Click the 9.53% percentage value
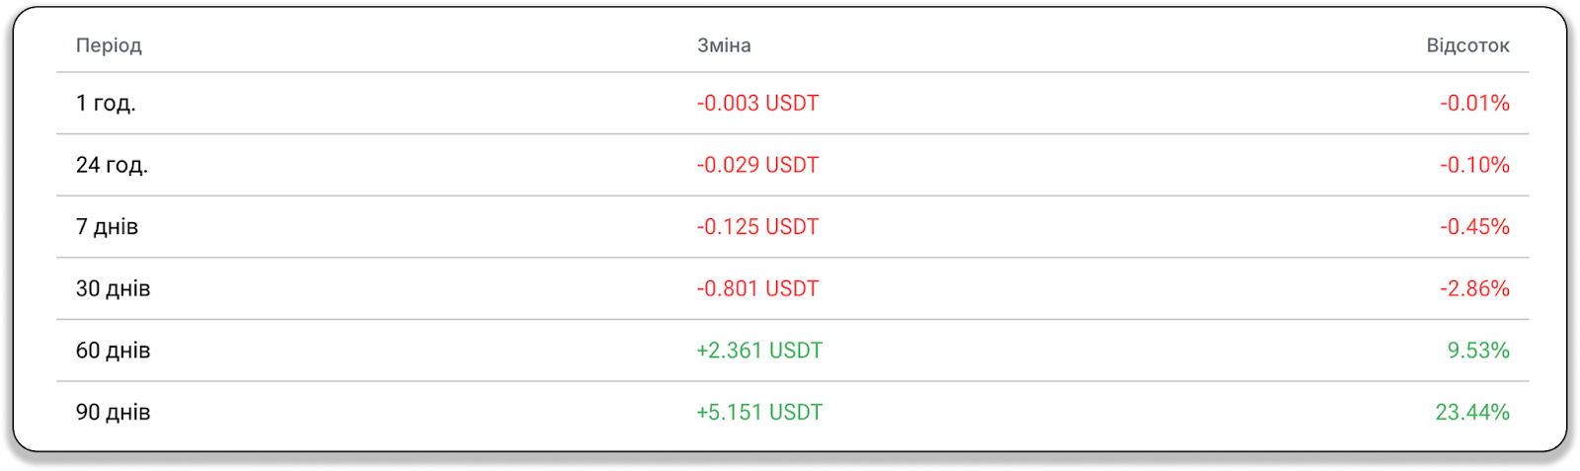The image size is (1580, 471). (1478, 351)
